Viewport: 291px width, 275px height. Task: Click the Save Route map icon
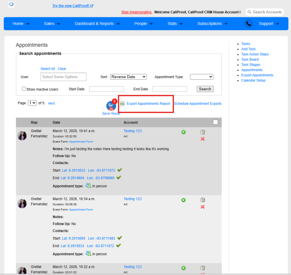point(111,106)
